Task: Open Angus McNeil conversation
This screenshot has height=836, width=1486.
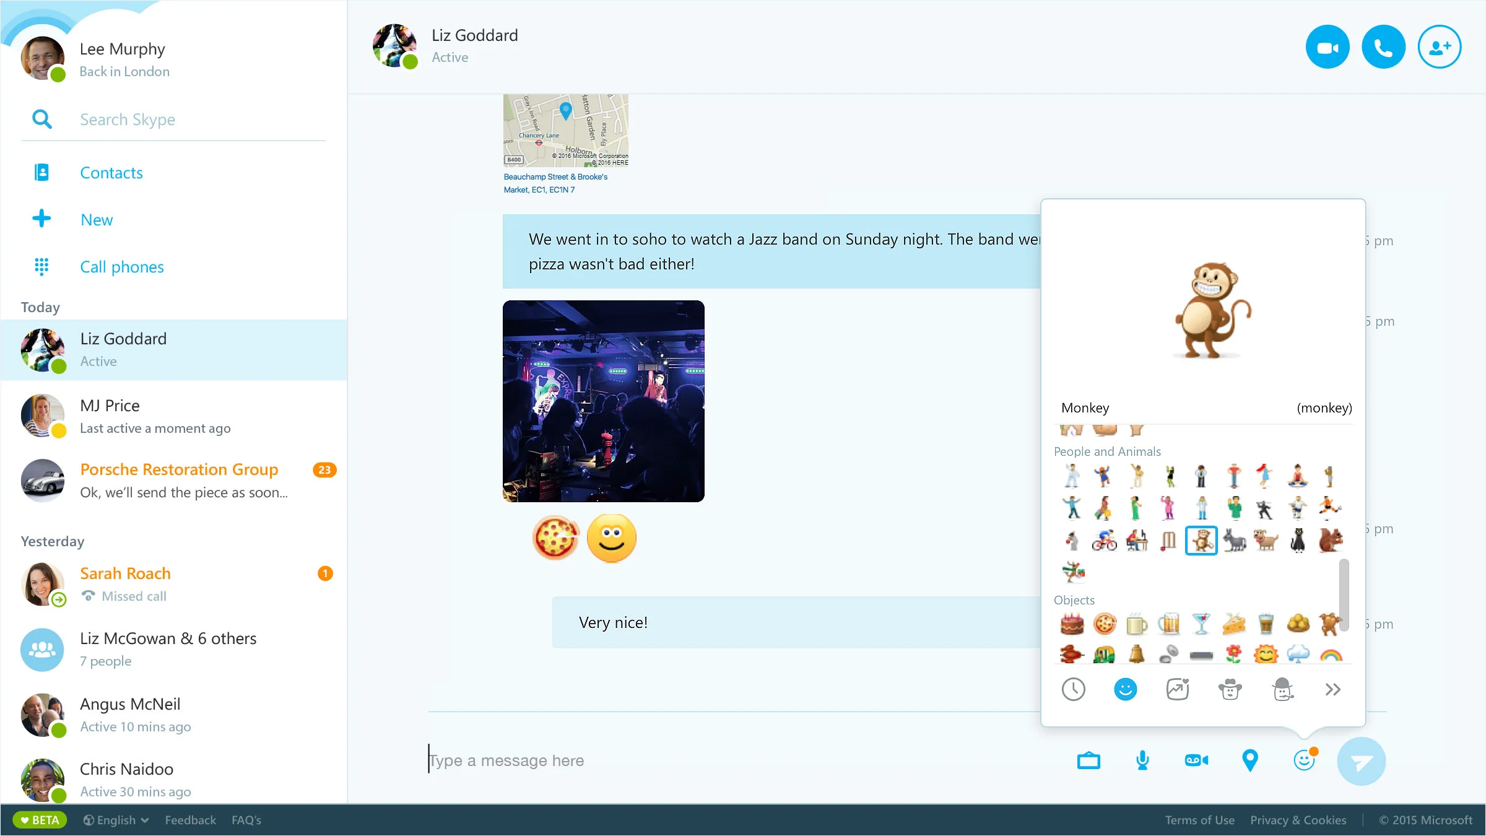Action: point(174,715)
